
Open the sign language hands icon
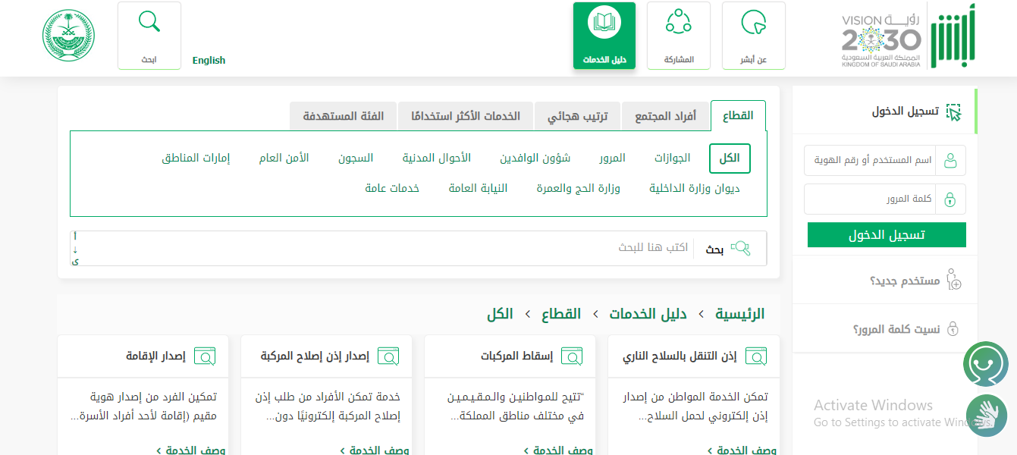987,416
